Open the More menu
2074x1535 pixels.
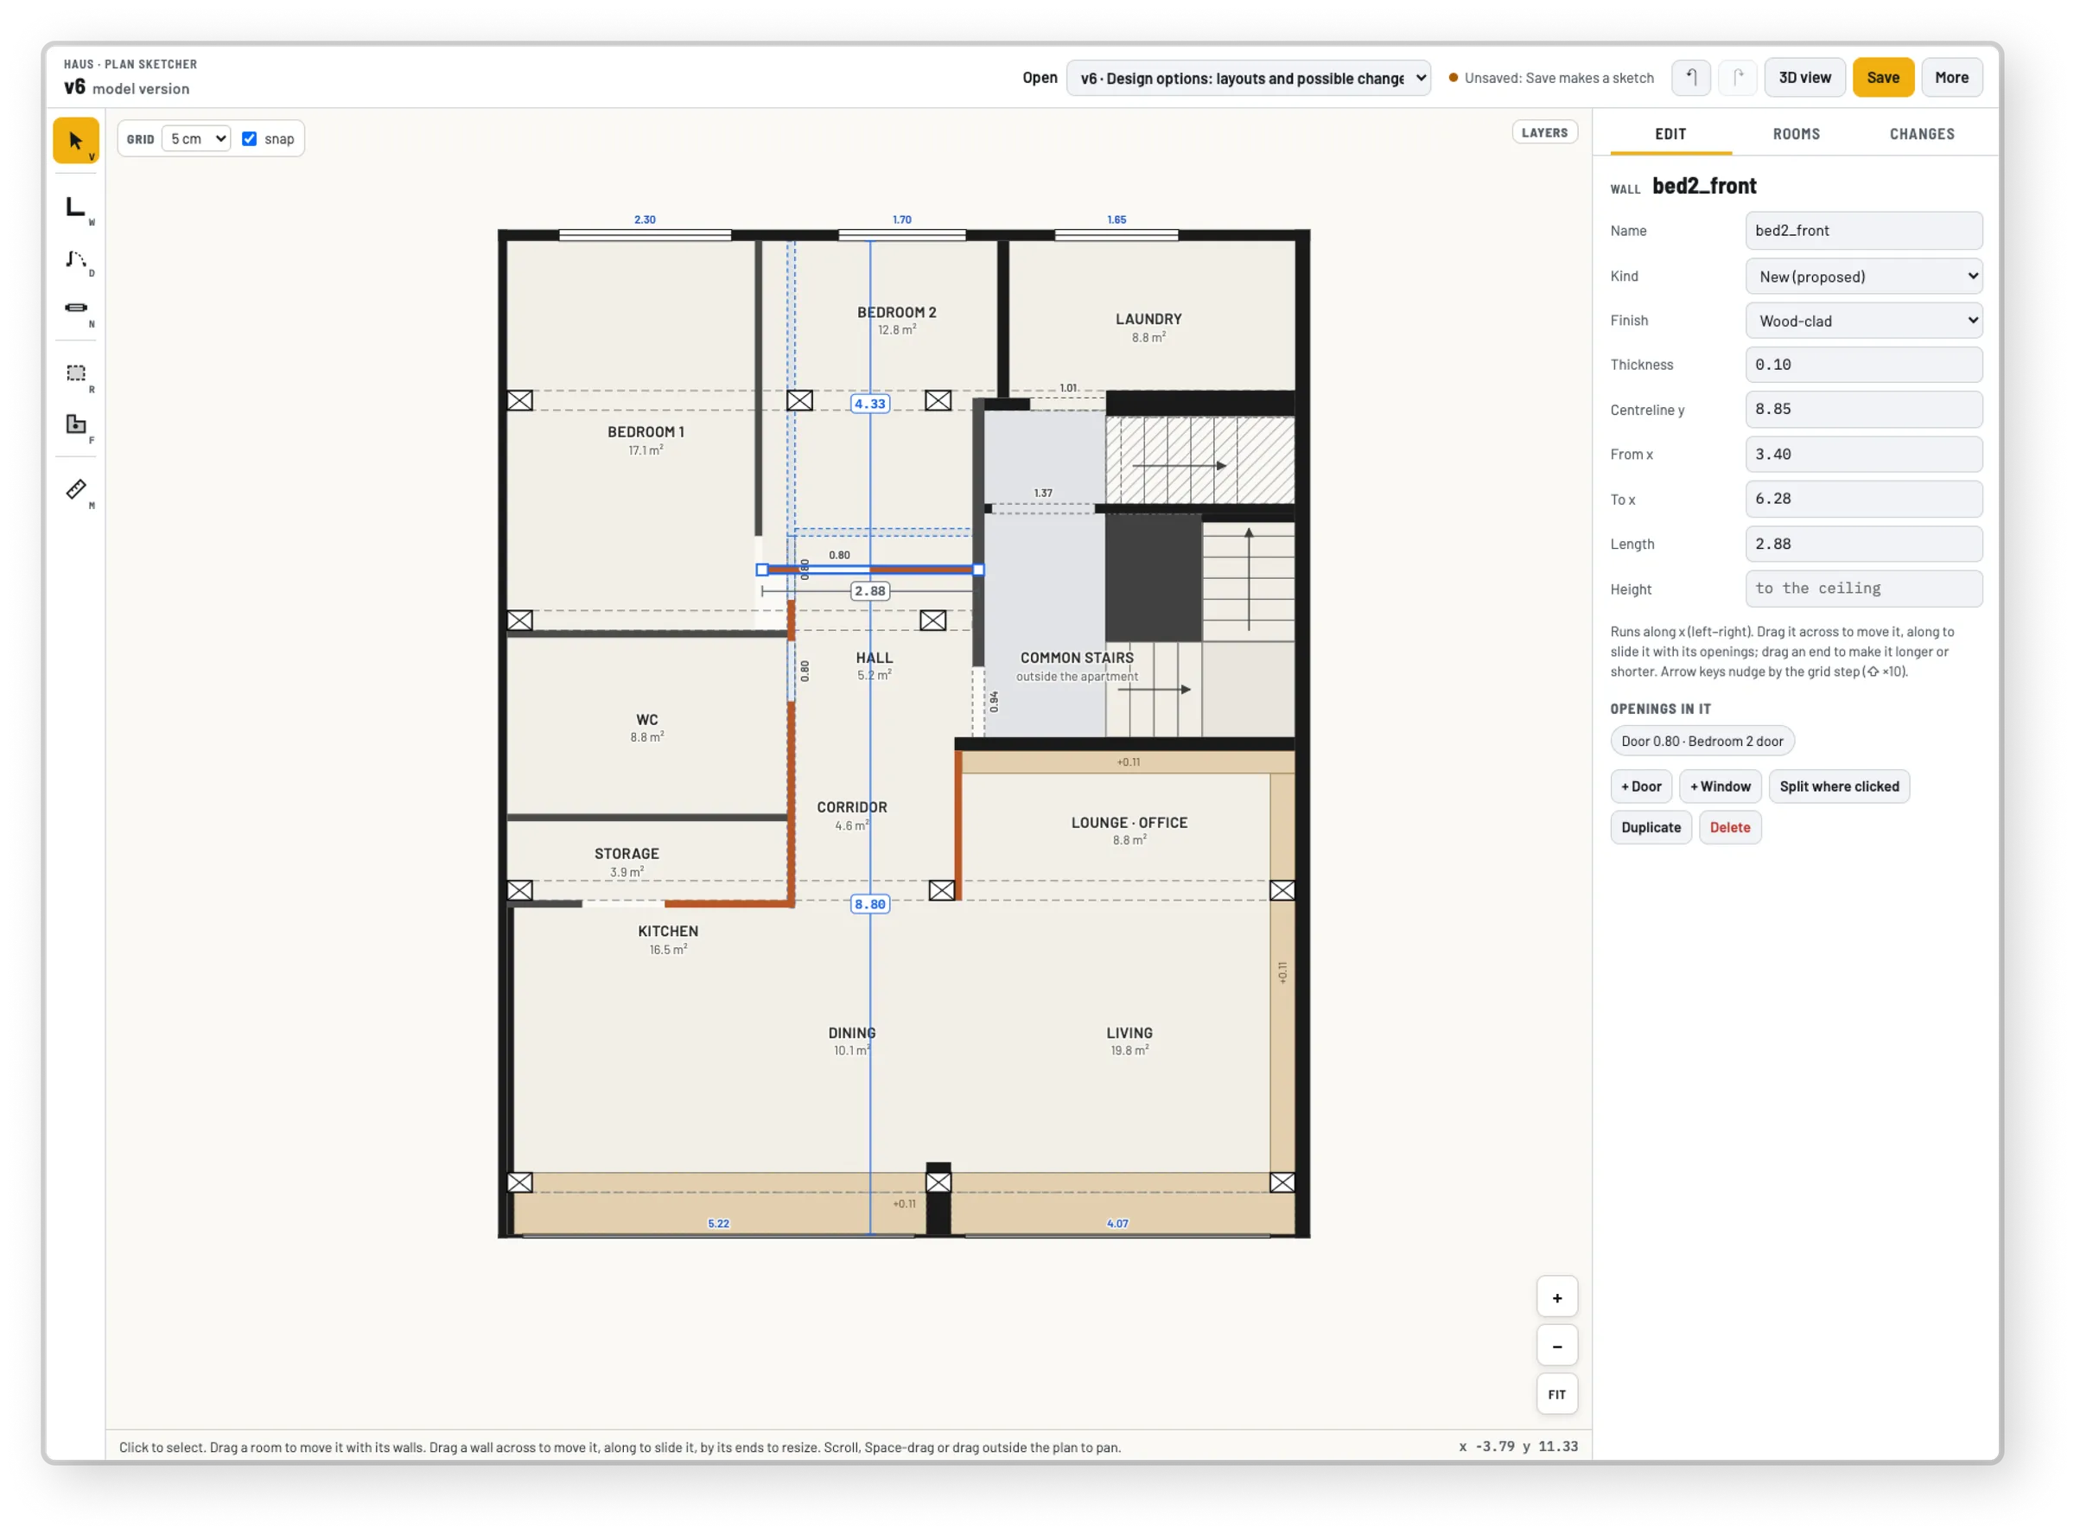(1951, 77)
